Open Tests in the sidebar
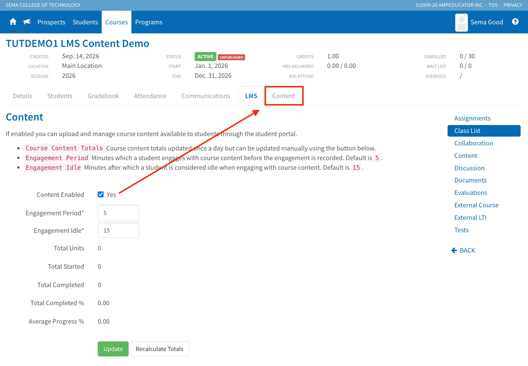 tap(461, 230)
